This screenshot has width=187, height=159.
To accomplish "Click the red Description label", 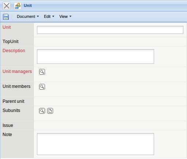I will tap(14, 51).
